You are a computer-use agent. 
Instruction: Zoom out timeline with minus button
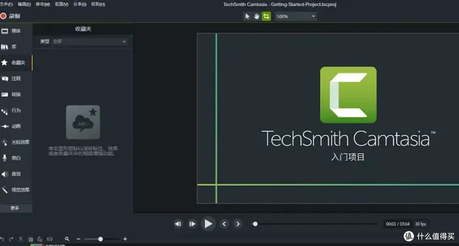click(x=78, y=239)
